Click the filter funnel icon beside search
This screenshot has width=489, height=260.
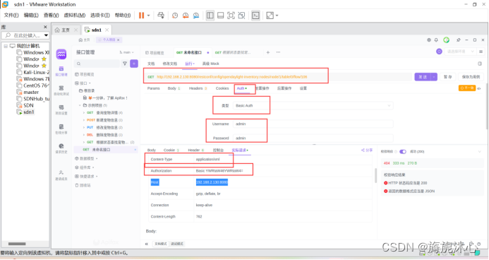(125, 64)
